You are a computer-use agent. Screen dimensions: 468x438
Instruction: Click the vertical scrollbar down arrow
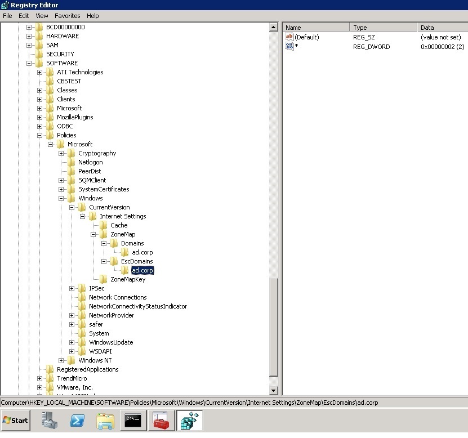273,390
